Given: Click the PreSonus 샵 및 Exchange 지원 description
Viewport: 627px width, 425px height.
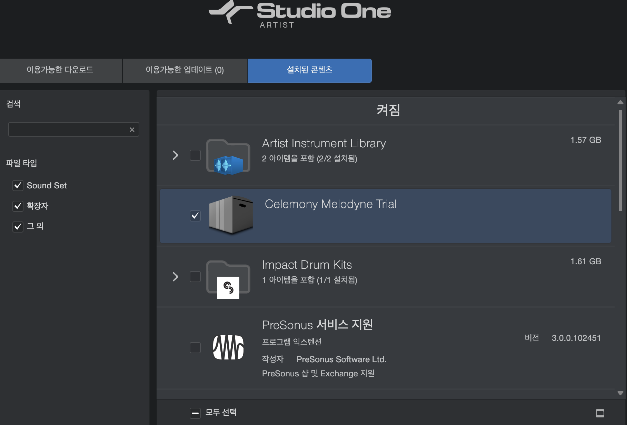Looking at the screenshot, I should coord(318,374).
